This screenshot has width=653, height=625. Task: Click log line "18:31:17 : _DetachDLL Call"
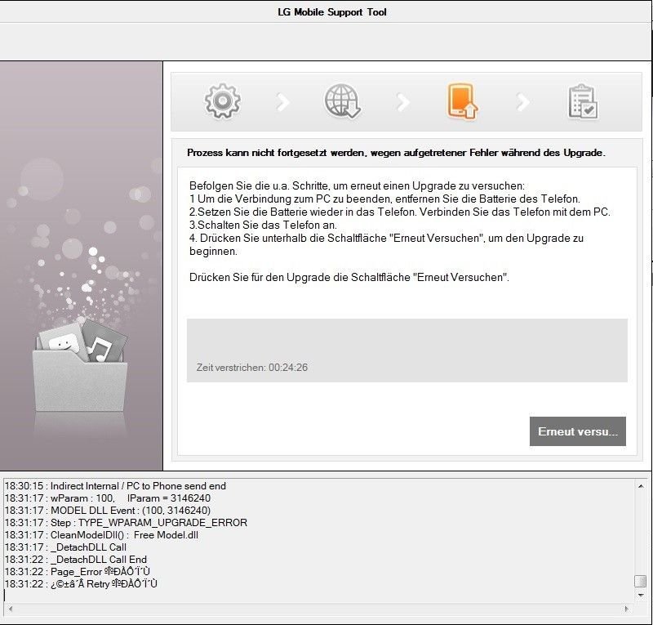[65, 547]
